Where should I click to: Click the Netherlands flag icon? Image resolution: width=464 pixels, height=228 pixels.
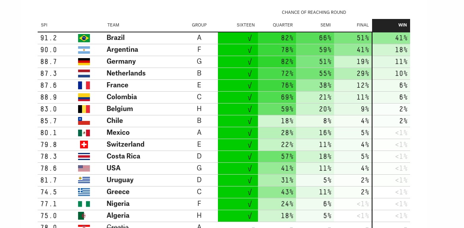(84, 73)
